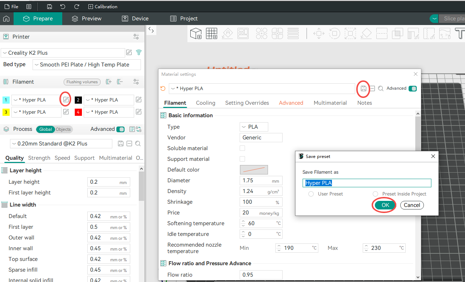Screen dimensions: 465x282
Task: Select the Scale tool in toolbar
Action: pos(350,34)
